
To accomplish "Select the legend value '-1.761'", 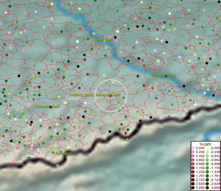I will click(x=215, y=176).
